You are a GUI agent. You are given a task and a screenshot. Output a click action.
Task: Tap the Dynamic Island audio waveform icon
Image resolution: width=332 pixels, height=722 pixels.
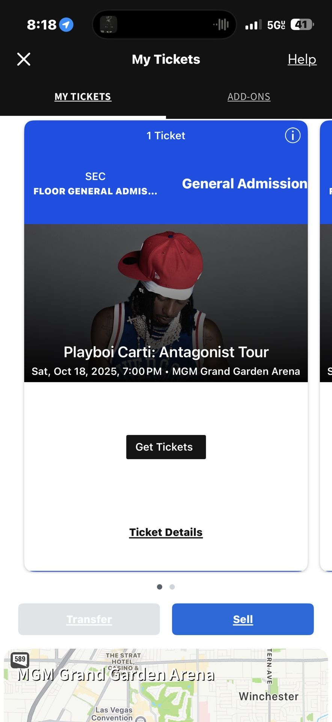221,25
